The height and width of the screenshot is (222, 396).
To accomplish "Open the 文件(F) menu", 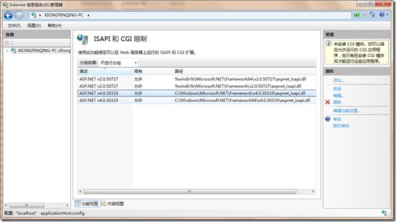I will 14,25.
